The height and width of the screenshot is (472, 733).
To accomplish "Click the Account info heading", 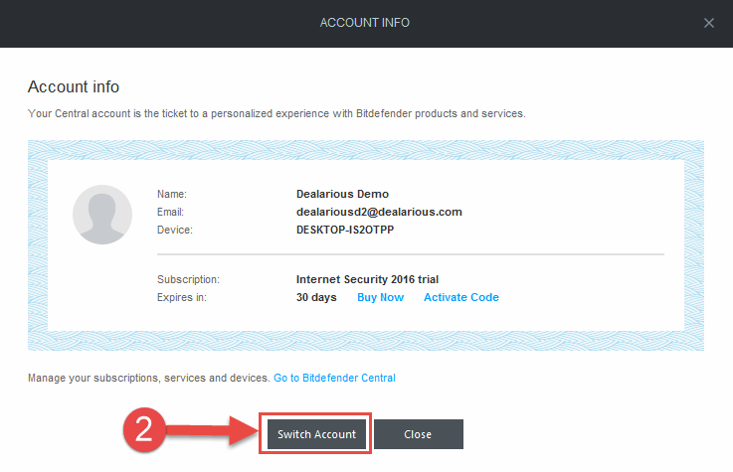I will (x=74, y=86).
